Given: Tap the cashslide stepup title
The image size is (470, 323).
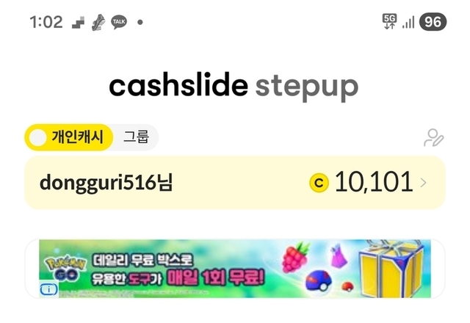Looking at the screenshot, I should coord(234,87).
